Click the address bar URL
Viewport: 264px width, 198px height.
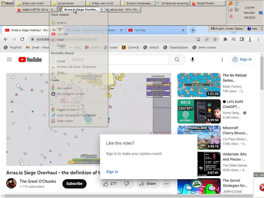pyautogui.click(x=67, y=39)
